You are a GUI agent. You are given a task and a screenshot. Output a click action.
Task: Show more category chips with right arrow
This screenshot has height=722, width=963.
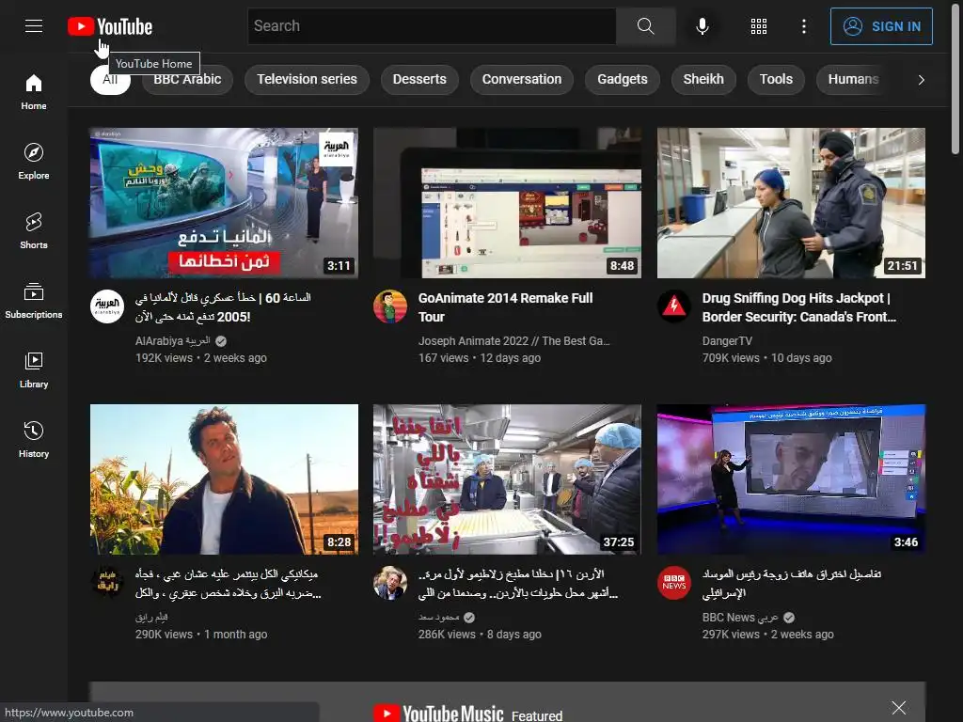pyautogui.click(x=921, y=80)
